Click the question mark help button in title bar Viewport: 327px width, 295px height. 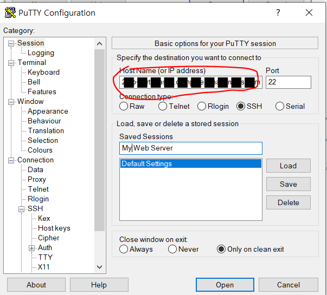278,12
